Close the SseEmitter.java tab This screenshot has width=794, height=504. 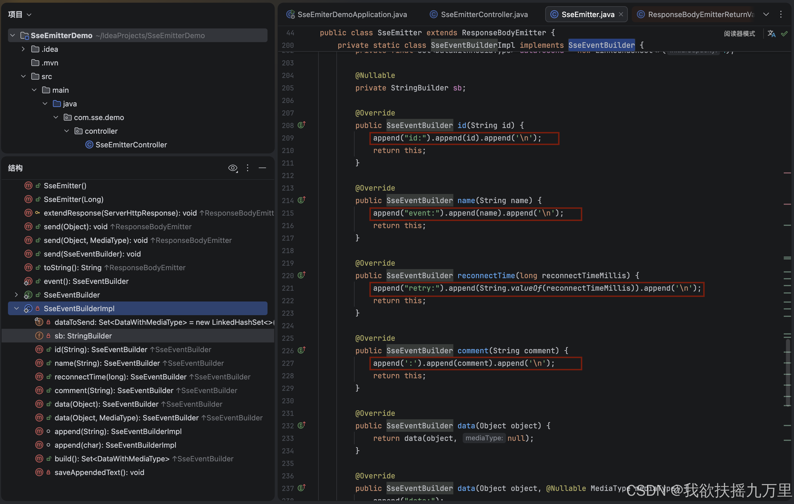click(x=621, y=15)
